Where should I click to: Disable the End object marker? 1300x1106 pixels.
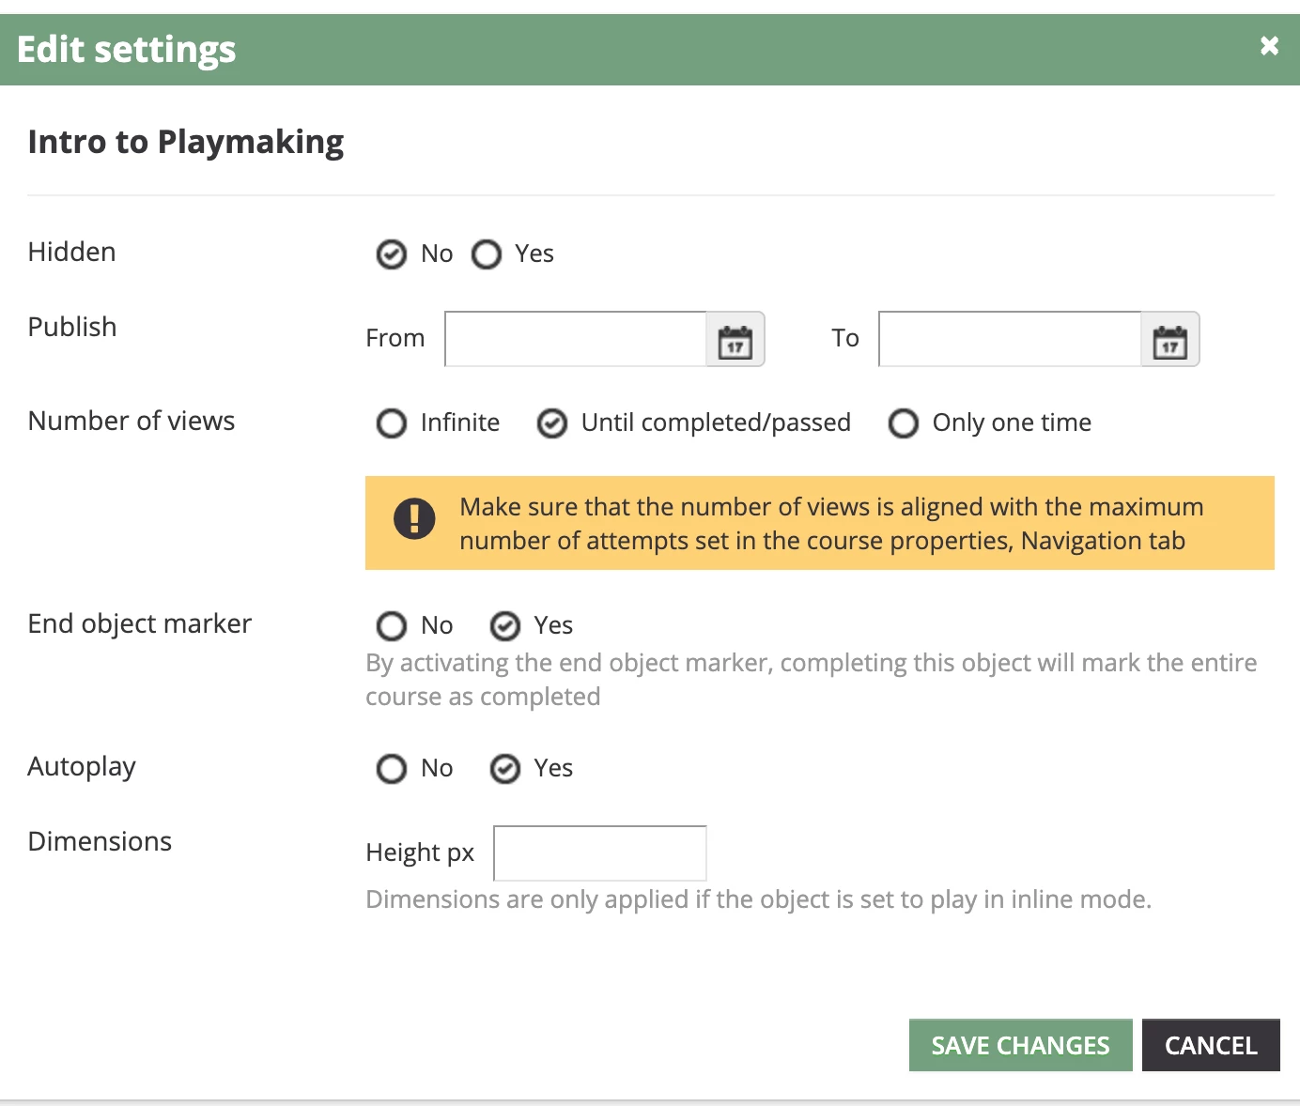pyautogui.click(x=392, y=626)
